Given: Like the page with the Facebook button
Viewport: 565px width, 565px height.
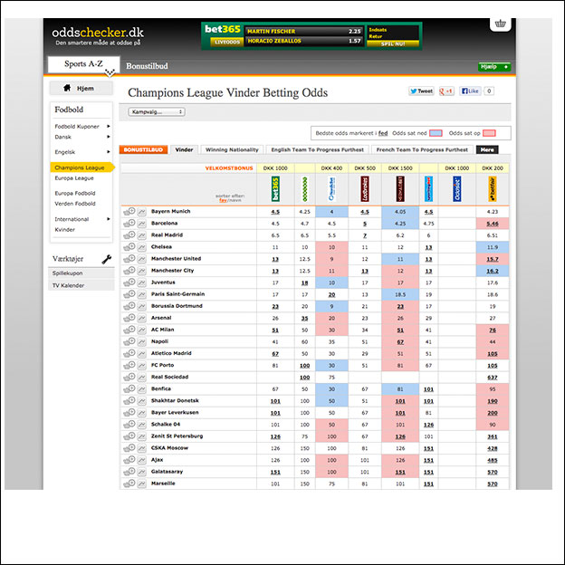Looking at the screenshot, I should click(x=470, y=91).
